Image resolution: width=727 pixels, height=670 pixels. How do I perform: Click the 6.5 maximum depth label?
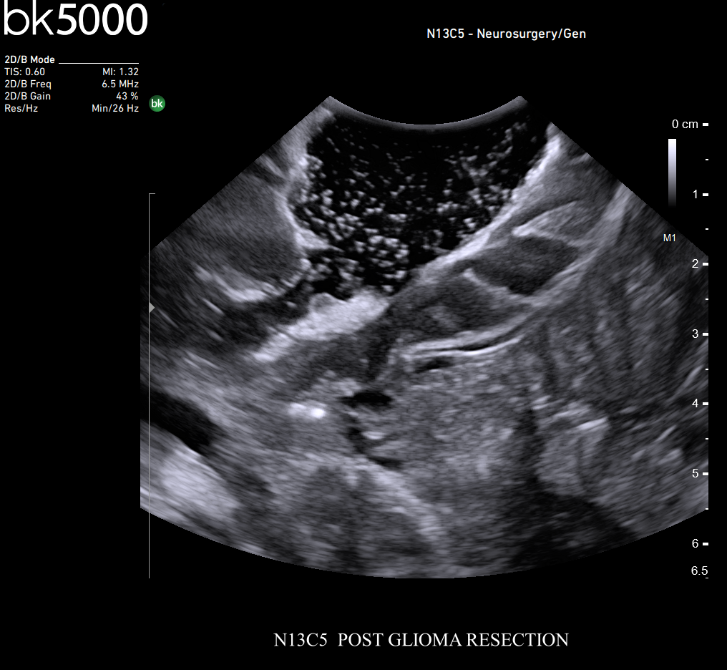tap(699, 571)
